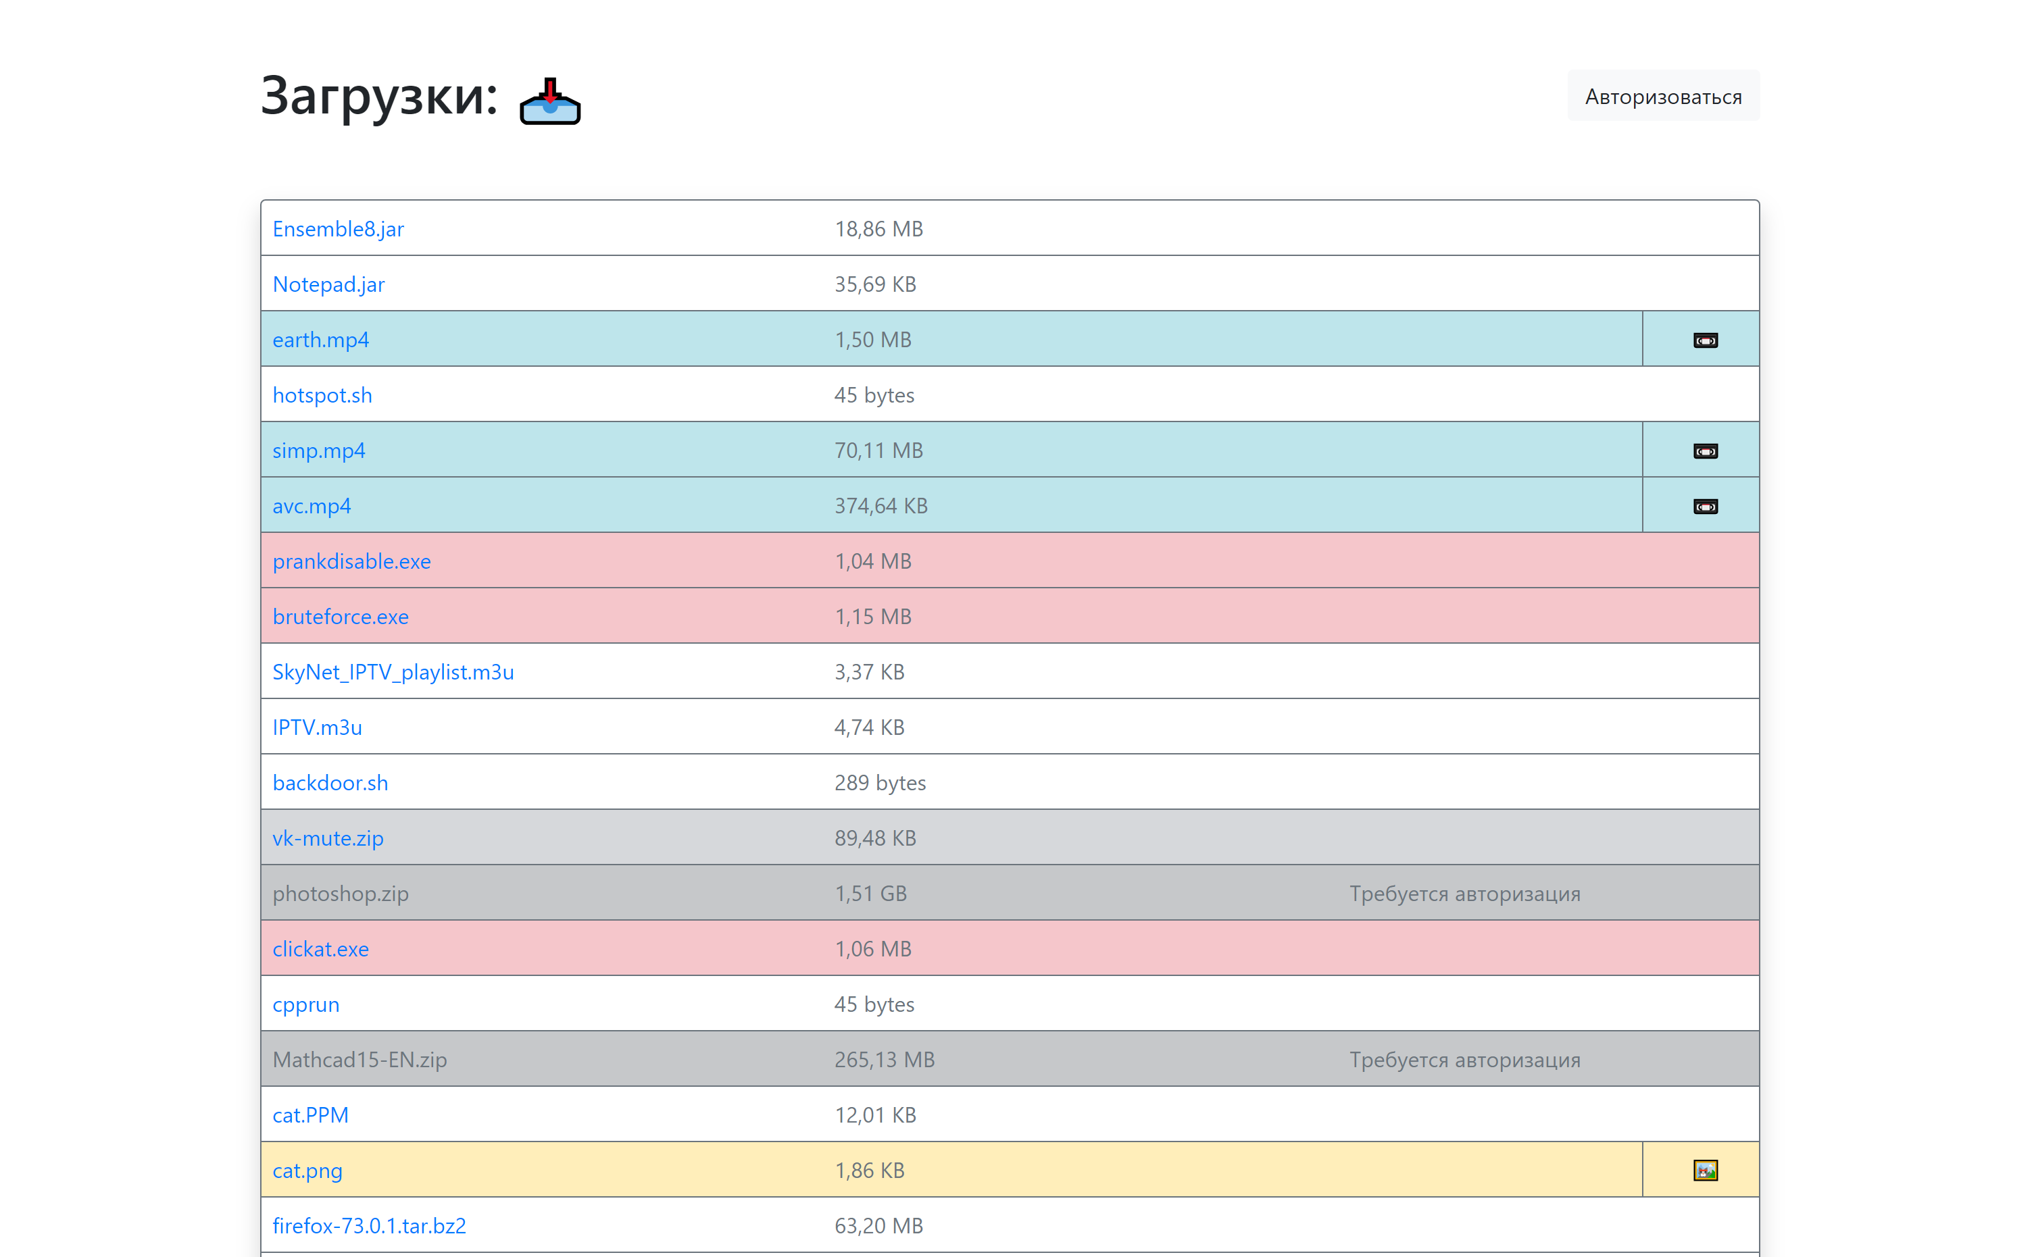Open the cpprun file link
Viewport: 2034px width, 1257px height.
[x=306, y=1004]
